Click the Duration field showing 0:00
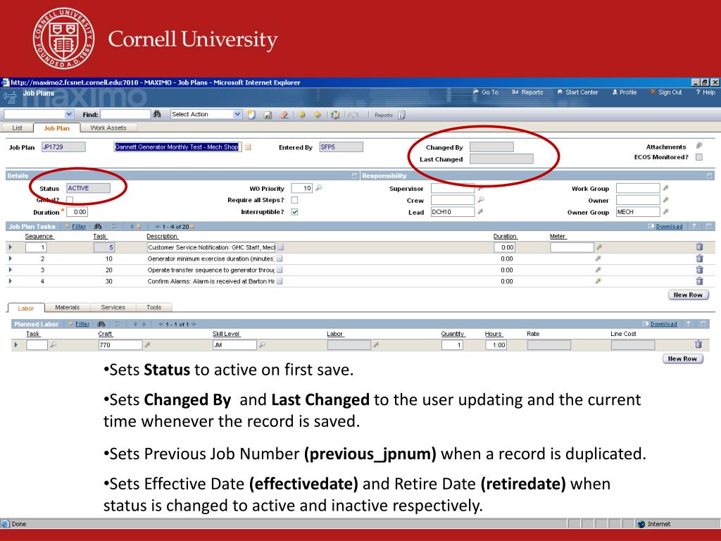Viewport: 721px width, 541px height. [77, 212]
